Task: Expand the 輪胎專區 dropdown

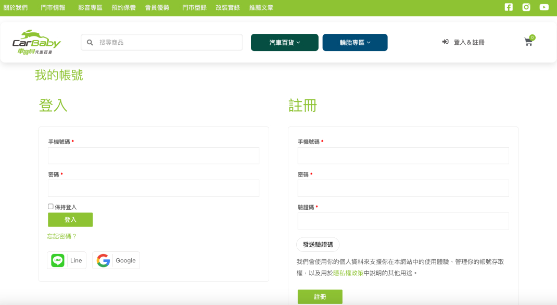Action: pyautogui.click(x=355, y=43)
